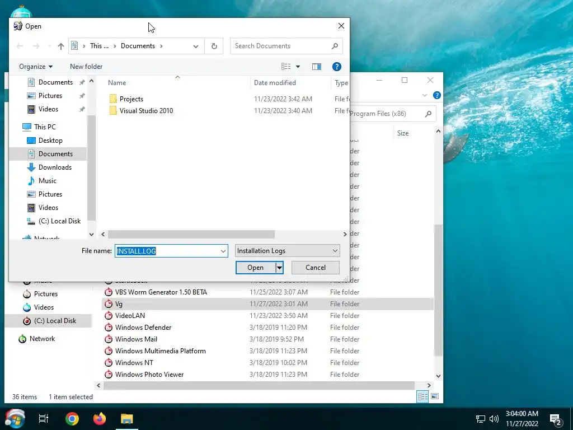Expand the address bar previous locations dropdown
The image size is (573, 430).
click(x=196, y=46)
